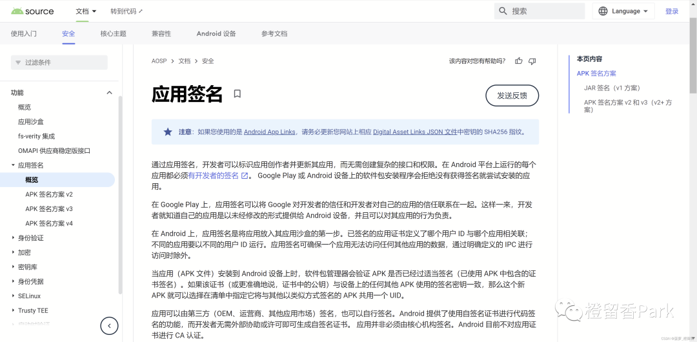Viewport: 697px width, 342px height.
Task: Click the 搜索 search field
Action: click(539, 11)
